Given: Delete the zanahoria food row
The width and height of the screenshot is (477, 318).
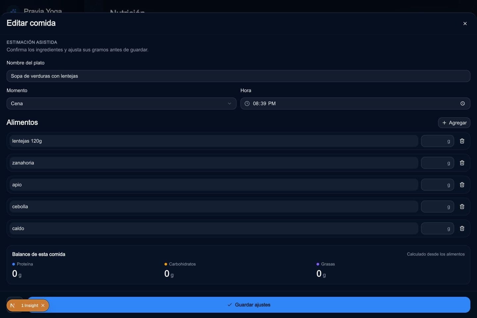Looking at the screenshot, I should 462,163.
